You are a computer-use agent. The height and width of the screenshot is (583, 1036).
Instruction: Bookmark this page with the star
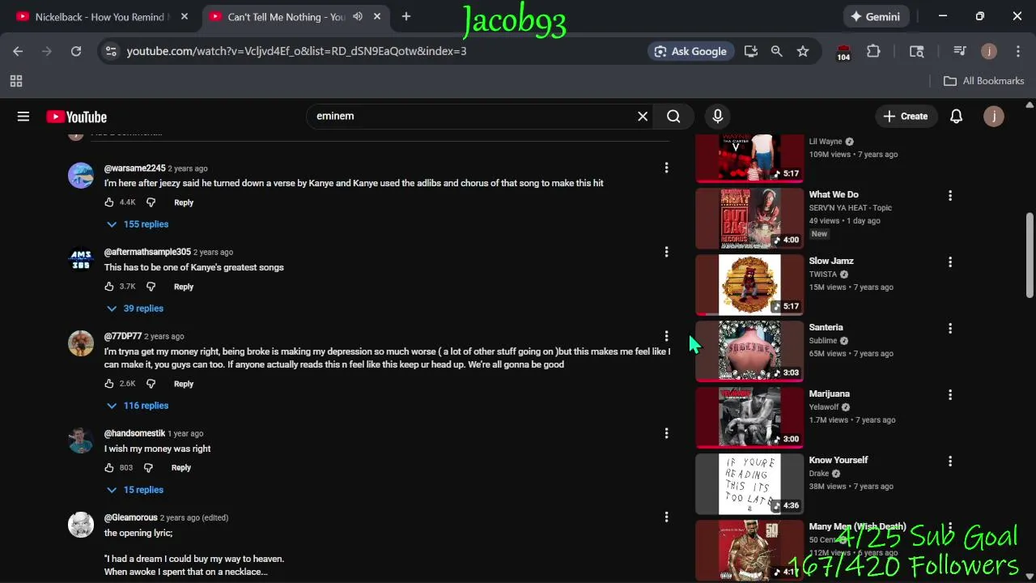point(803,51)
